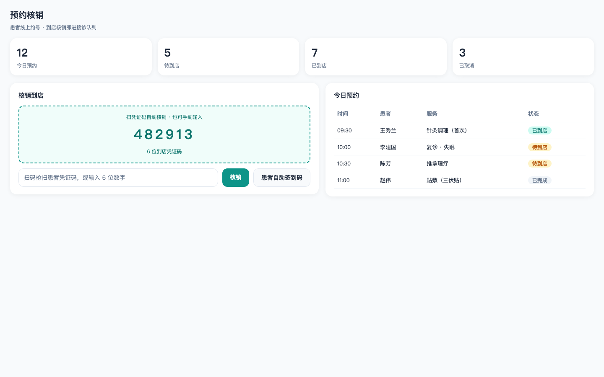Click the 09:30 time cell
The width and height of the screenshot is (604, 377).
click(344, 131)
